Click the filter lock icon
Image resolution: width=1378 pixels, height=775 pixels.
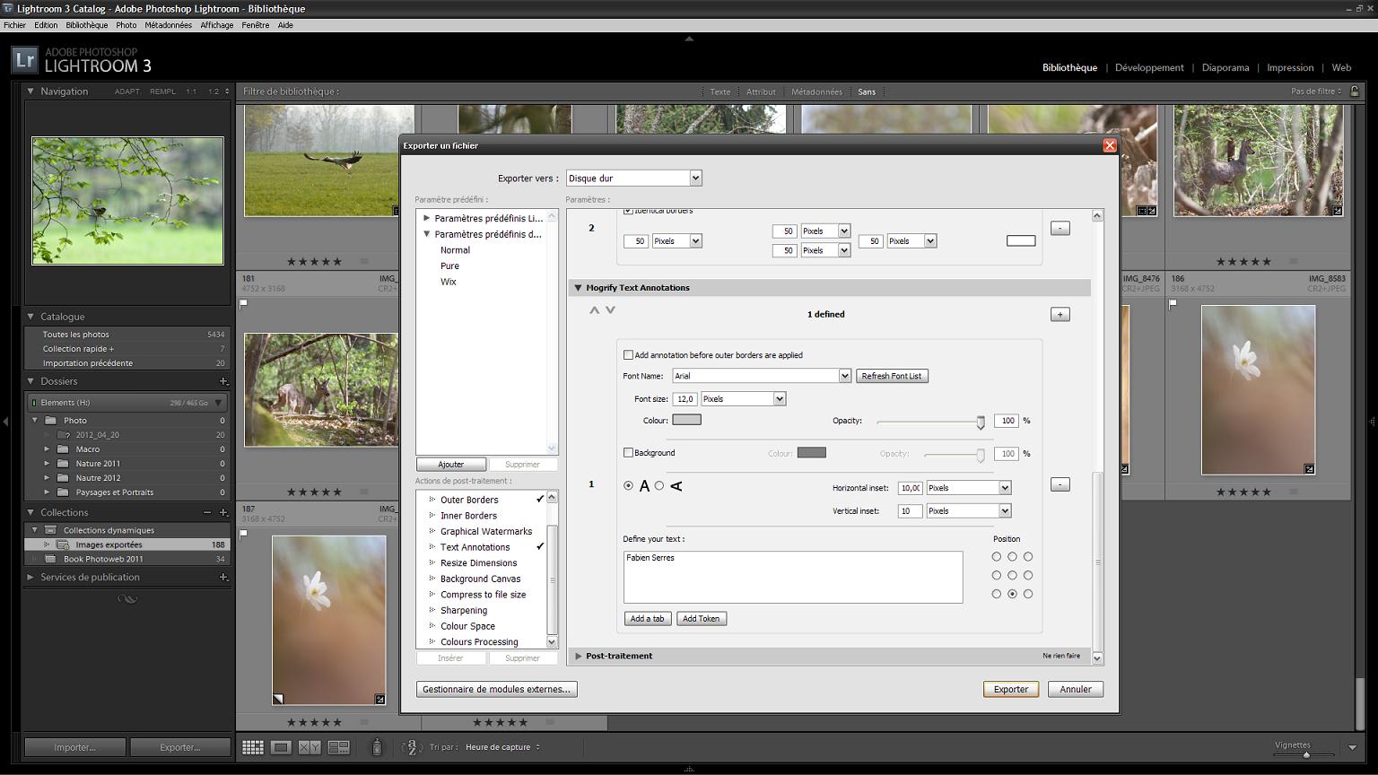pos(1355,91)
